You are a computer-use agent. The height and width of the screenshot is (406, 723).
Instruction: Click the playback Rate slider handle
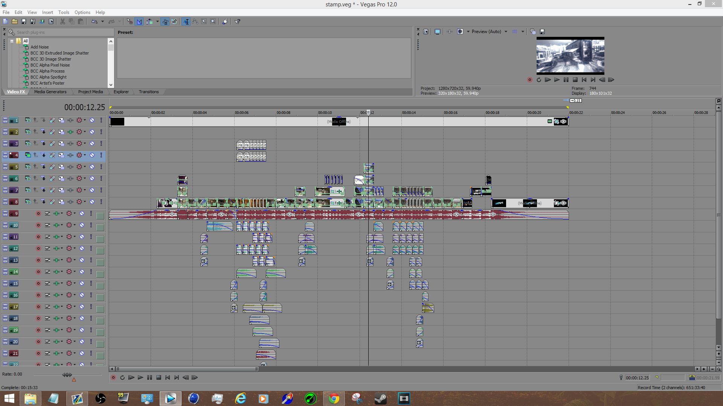coord(67,375)
